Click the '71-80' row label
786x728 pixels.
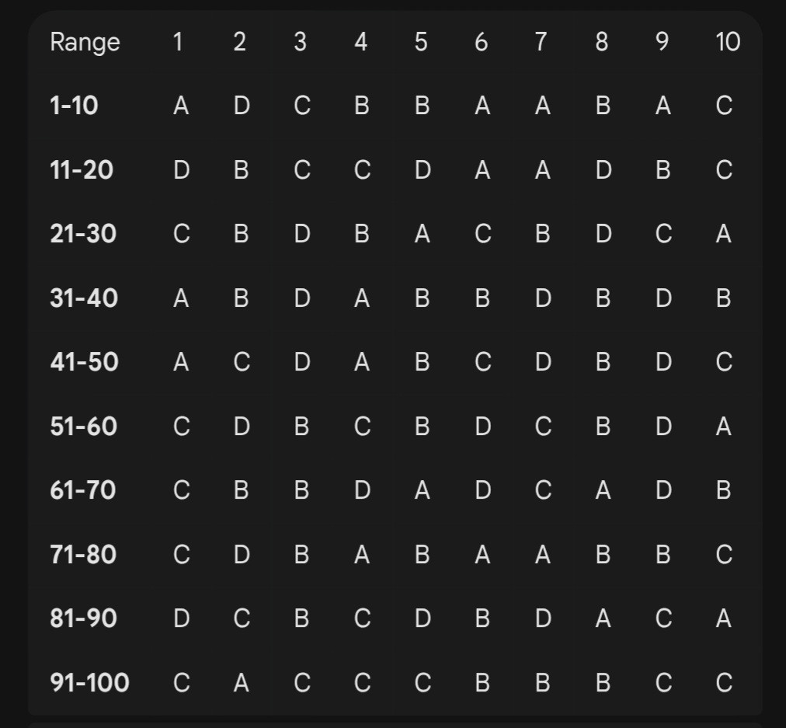click(x=82, y=555)
